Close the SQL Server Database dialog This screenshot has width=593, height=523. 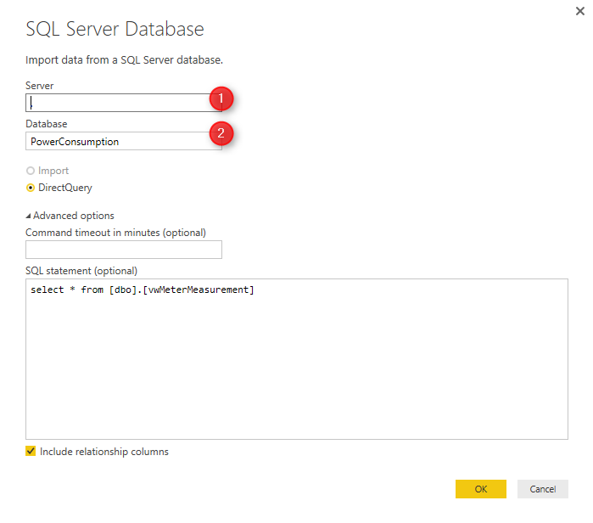pos(579,13)
